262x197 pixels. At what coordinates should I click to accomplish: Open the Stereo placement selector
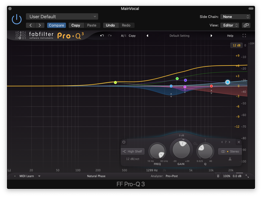pos(230,151)
